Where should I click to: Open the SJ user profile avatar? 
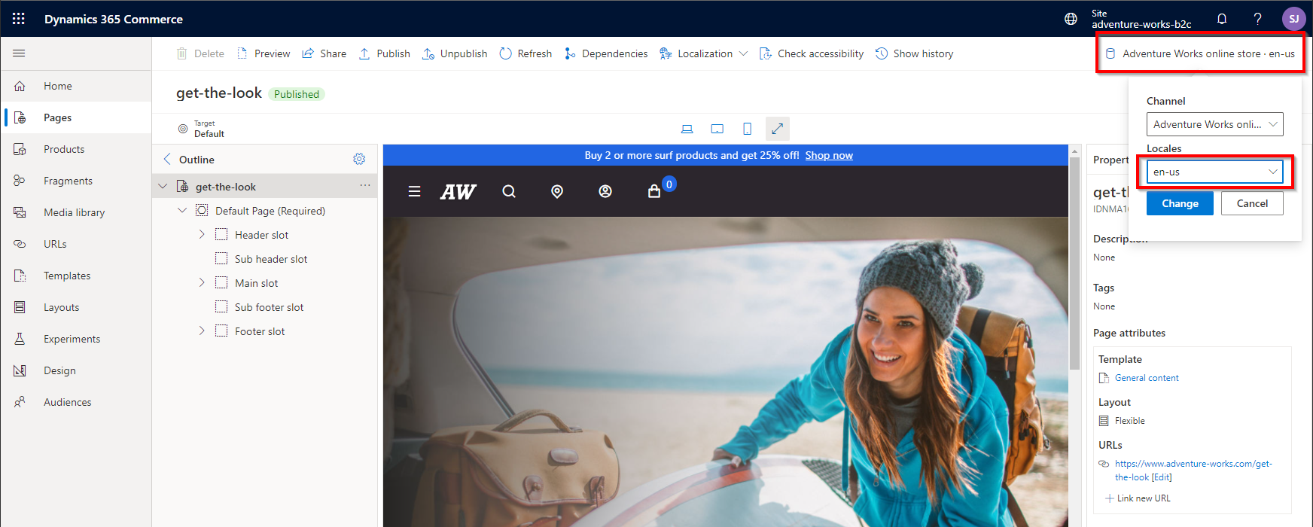1293,19
